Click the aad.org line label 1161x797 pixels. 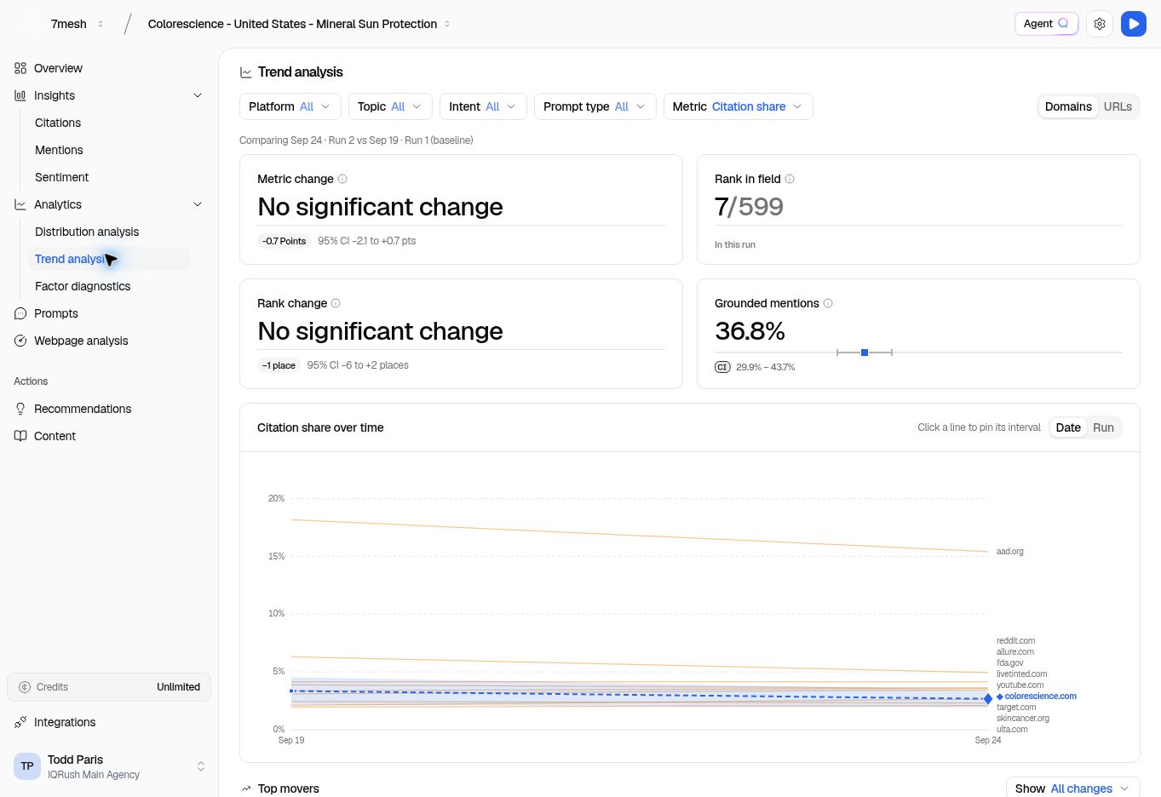(x=1010, y=552)
